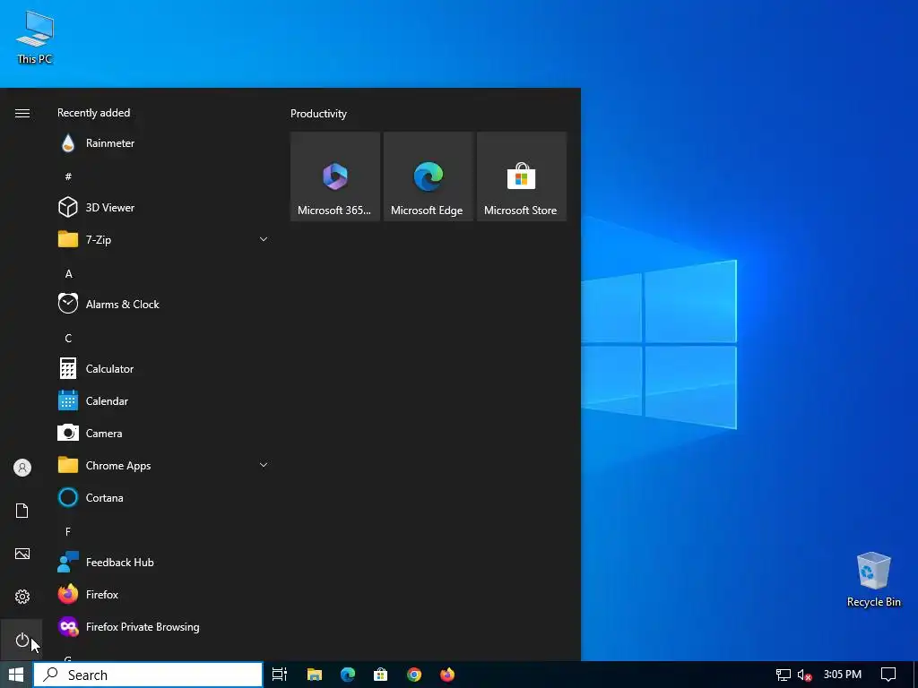The image size is (918, 688).
Task: Click the user account avatar
Action: (x=22, y=468)
